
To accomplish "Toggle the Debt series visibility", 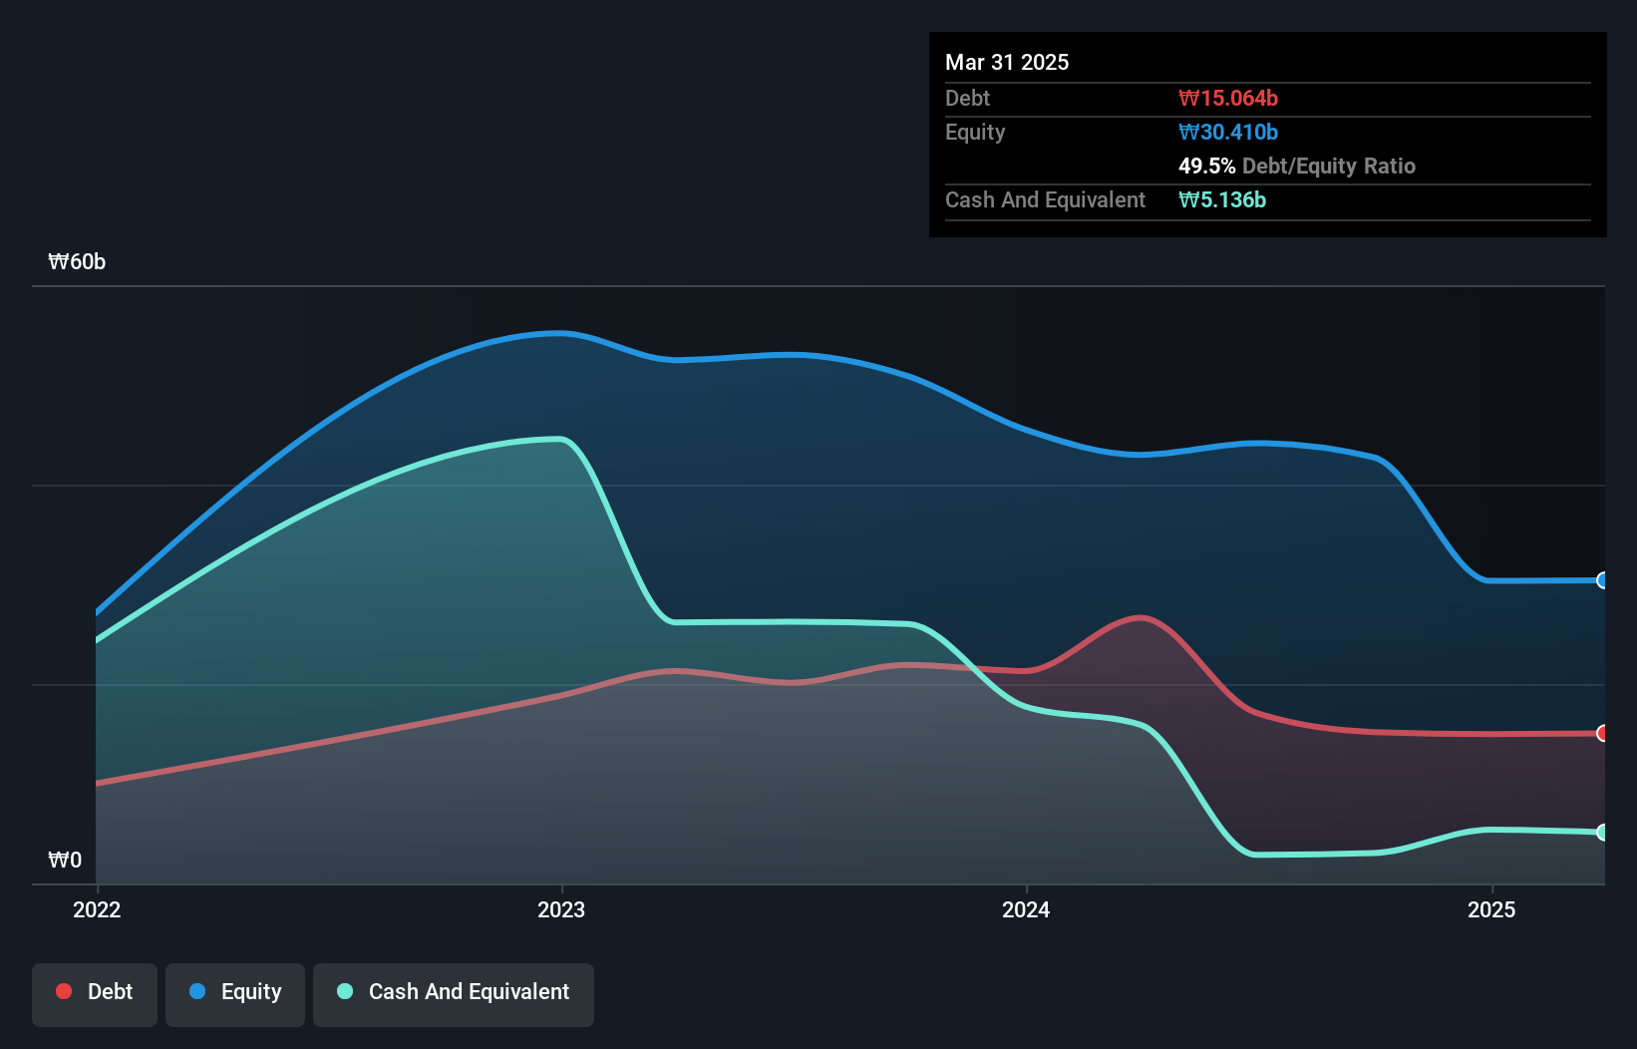I will coord(95,993).
